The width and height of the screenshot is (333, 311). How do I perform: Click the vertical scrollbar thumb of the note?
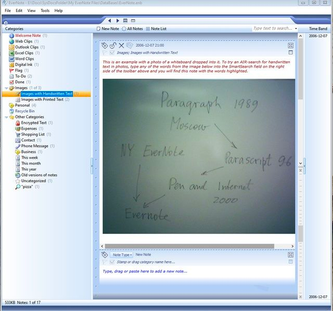pyautogui.click(x=300, y=69)
